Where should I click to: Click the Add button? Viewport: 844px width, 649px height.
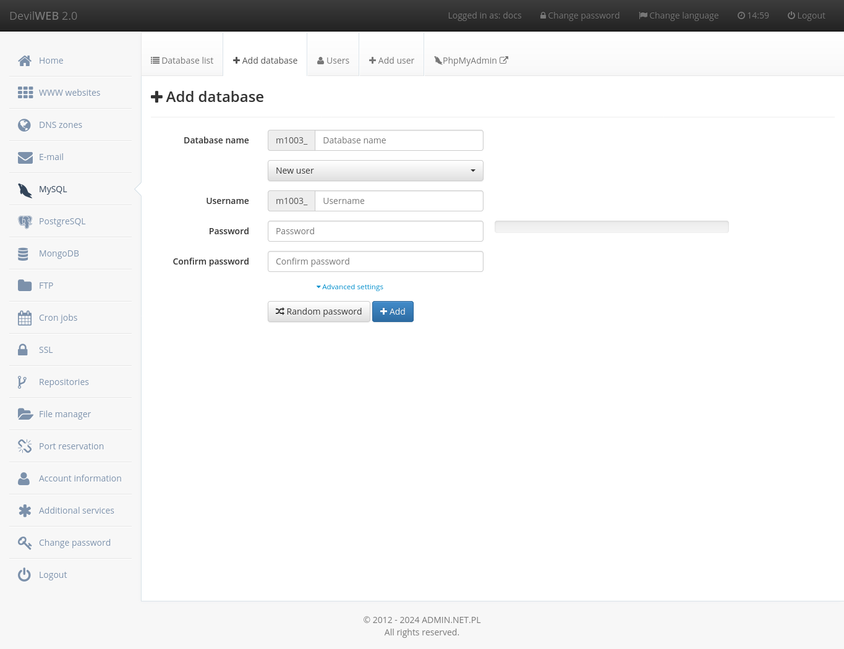coord(393,311)
